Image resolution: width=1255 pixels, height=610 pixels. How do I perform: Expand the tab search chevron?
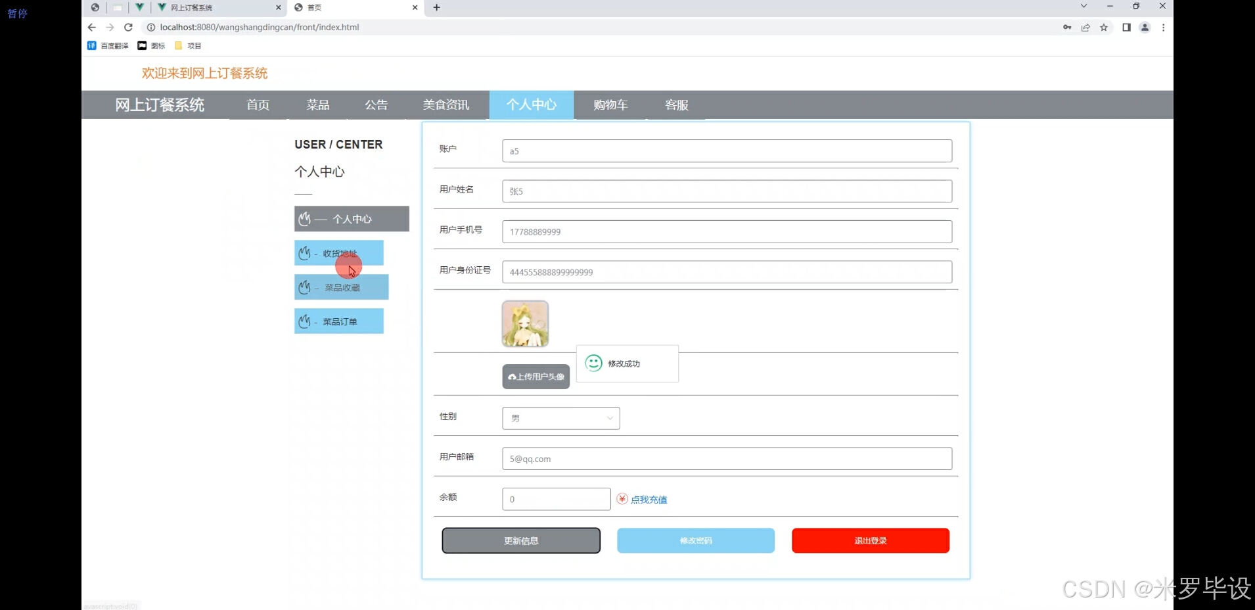1084,6
